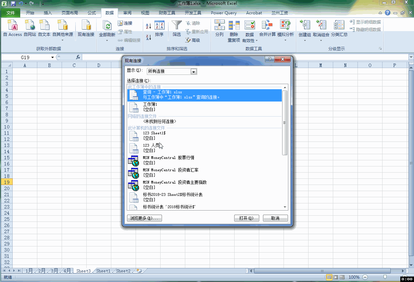The width and height of the screenshot is (414, 282).
Task: Import data using 自网站 icon
Action: [30, 28]
